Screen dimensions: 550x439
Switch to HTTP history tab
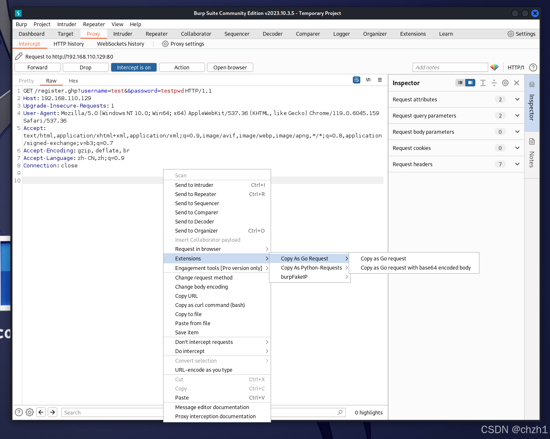69,44
